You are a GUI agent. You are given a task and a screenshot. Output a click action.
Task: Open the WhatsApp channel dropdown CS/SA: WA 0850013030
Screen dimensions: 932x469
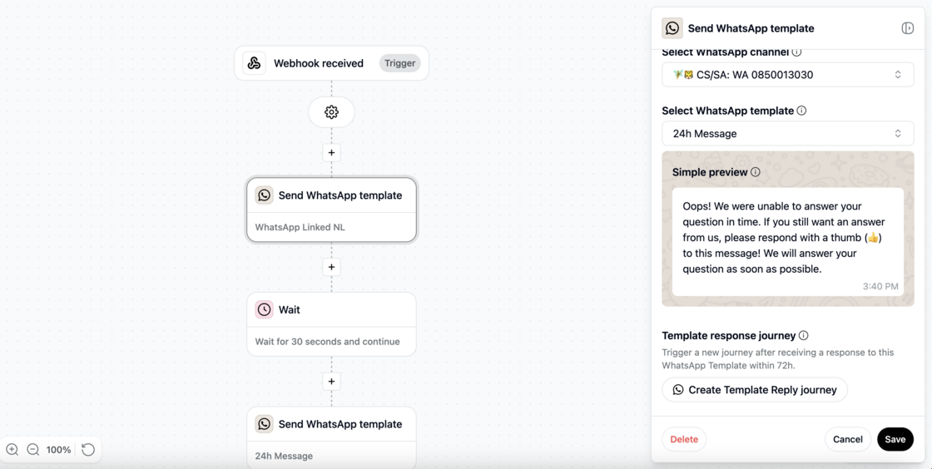(x=787, y=75)
